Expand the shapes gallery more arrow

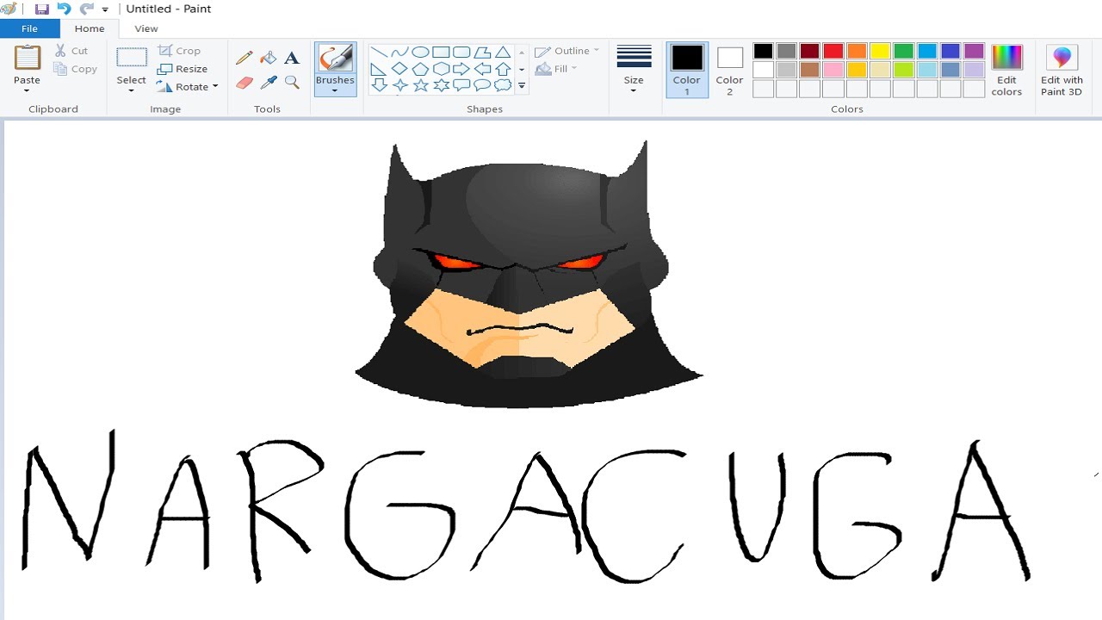[522, 86]
